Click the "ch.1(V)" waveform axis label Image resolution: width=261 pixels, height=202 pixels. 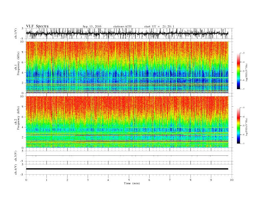coord(16,33)
